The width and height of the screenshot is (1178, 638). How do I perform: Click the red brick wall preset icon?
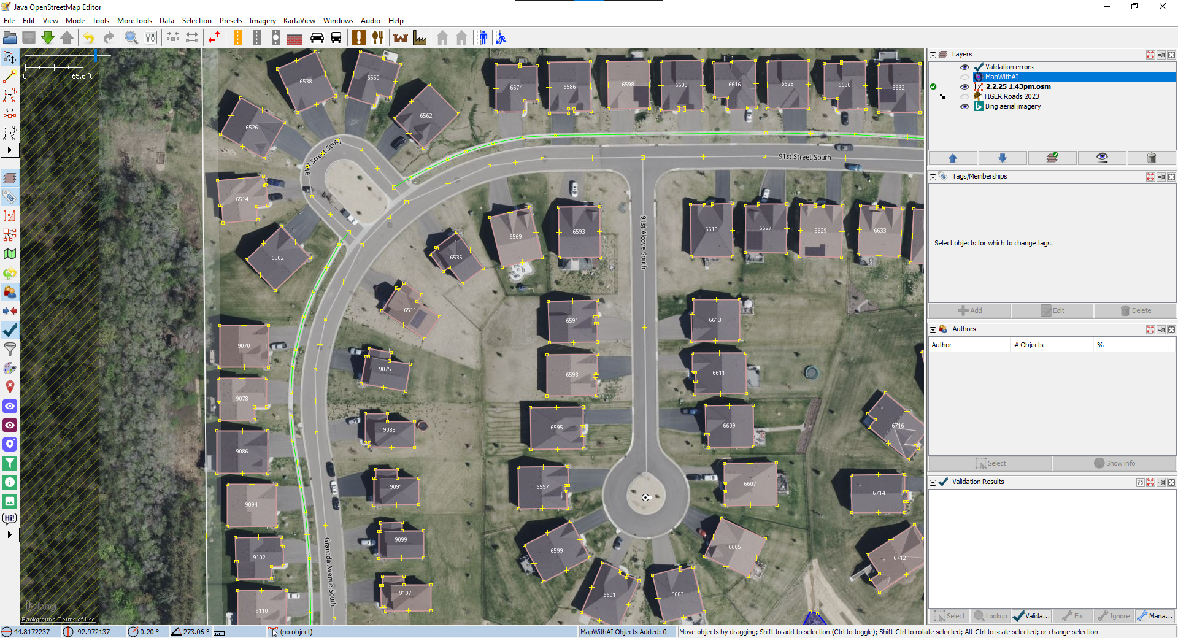click(x=294, y=38)
